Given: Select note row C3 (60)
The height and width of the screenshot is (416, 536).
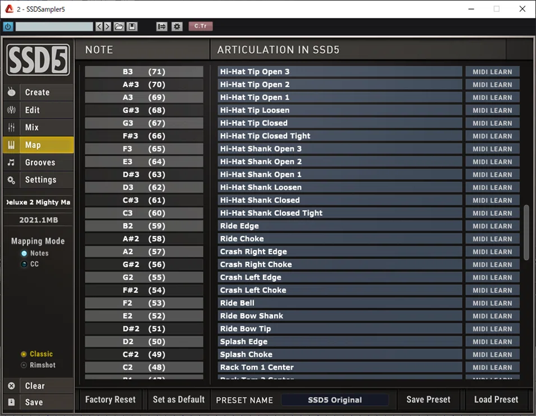Looking at the screenshot, I should point(144,213).
